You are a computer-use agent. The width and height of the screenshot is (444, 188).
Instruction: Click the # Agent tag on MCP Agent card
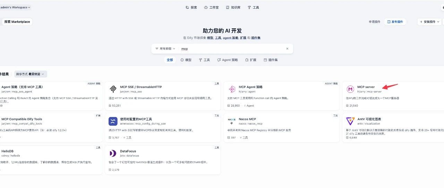click(249, 106)
